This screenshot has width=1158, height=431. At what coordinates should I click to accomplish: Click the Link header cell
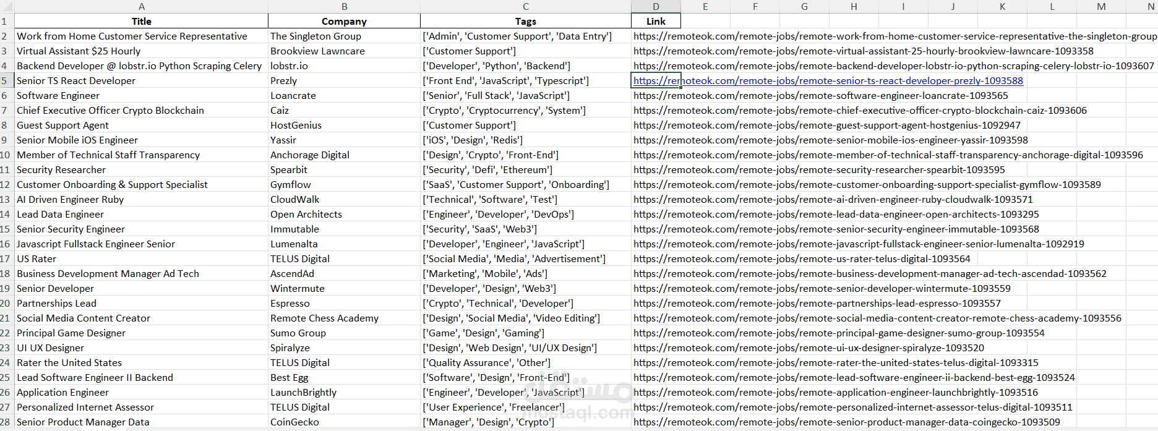[x=656, y=21]
